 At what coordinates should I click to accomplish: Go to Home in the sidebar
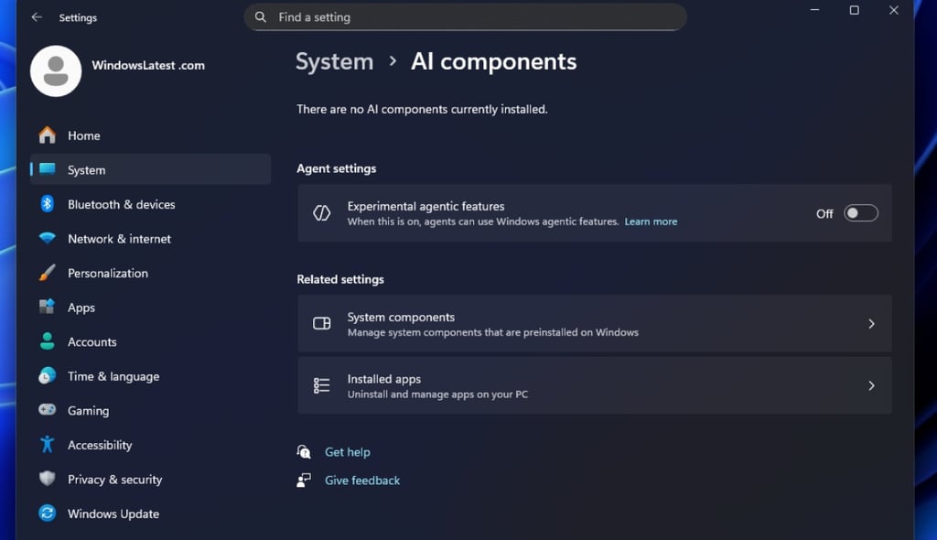coord(150,135)
